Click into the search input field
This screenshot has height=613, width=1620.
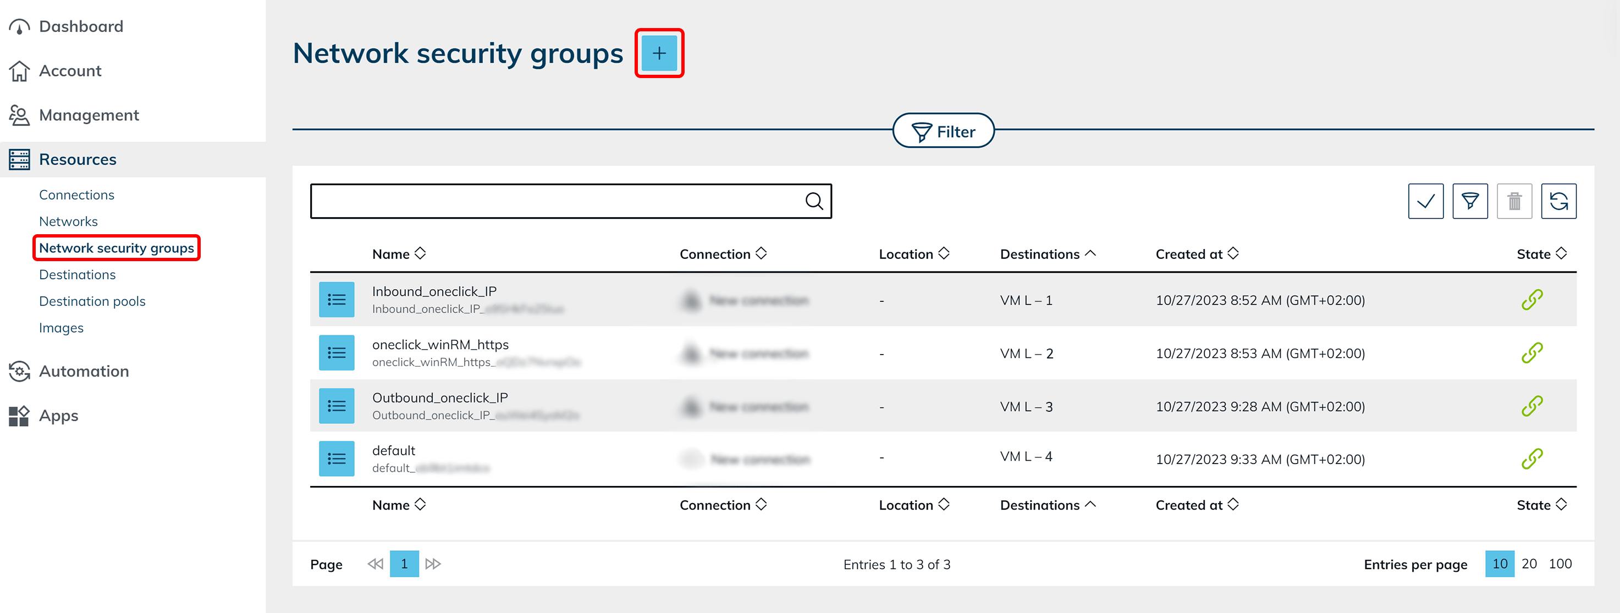click(553, 201)
